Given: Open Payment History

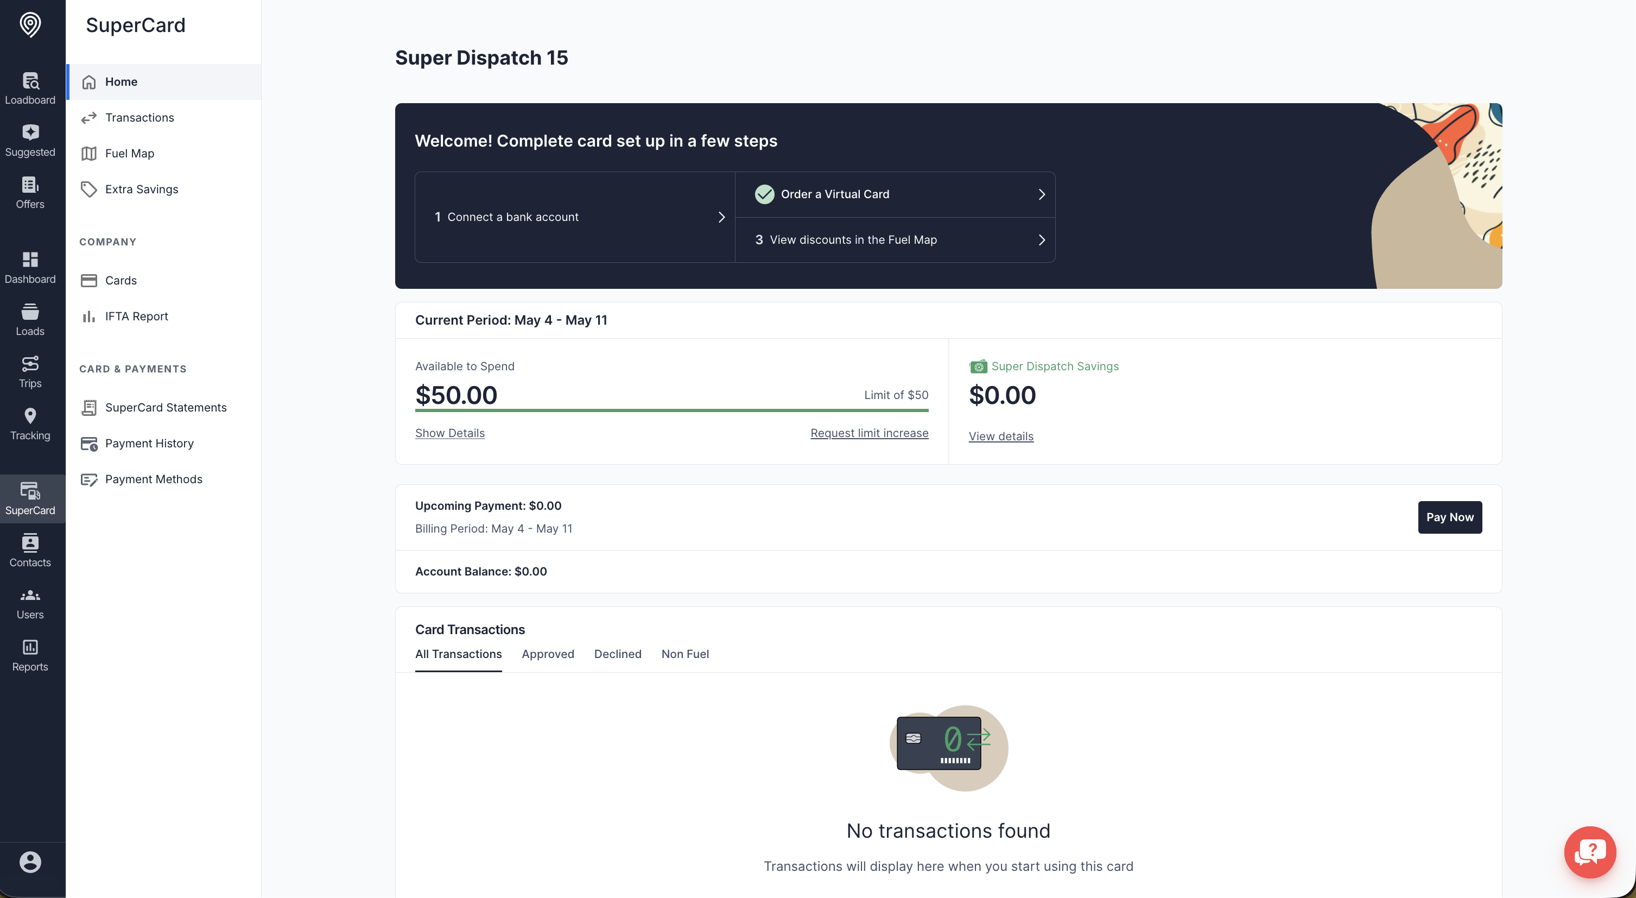Looking at the screenshot, I should (164, 443).
